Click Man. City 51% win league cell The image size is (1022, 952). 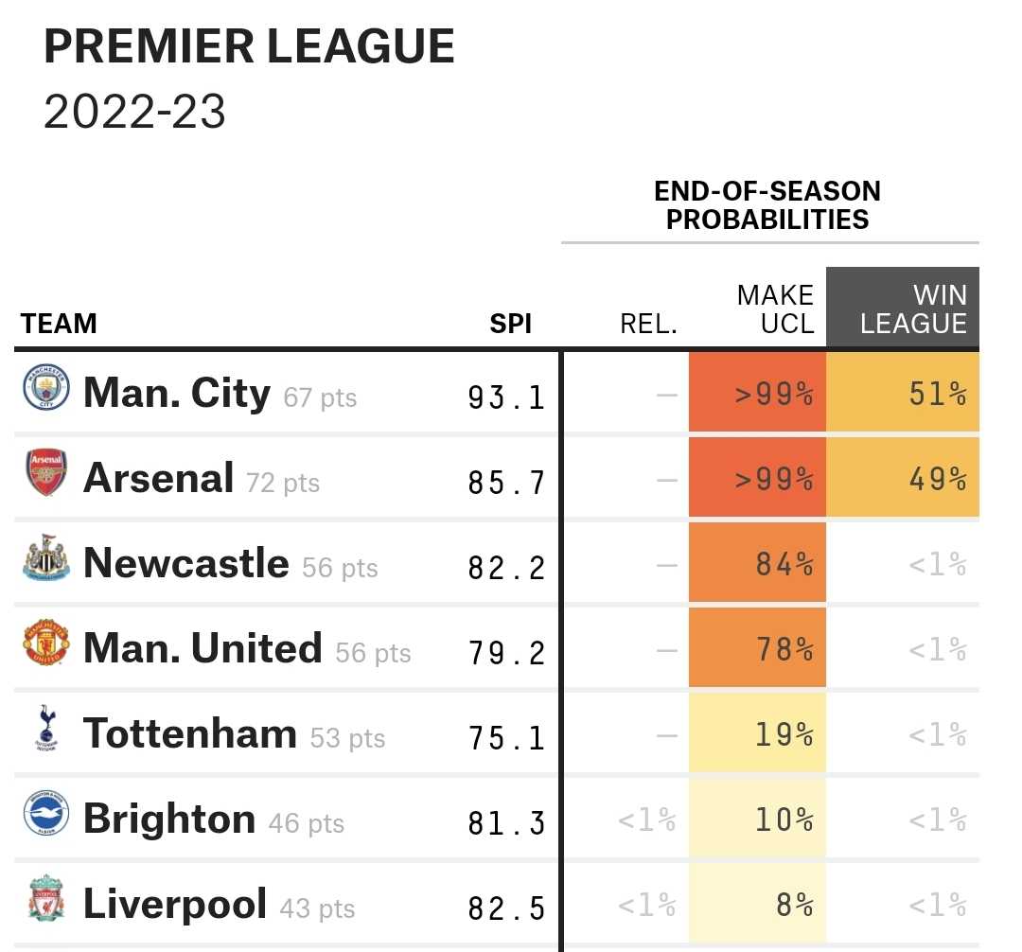tap(903, 392)
